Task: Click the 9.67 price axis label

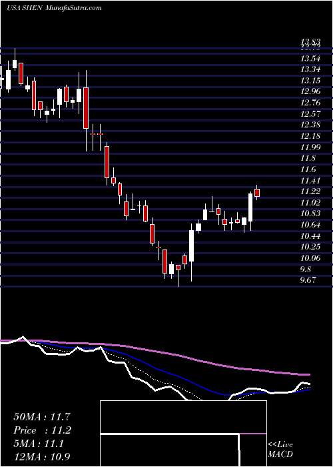Action: tap(308, 281)
